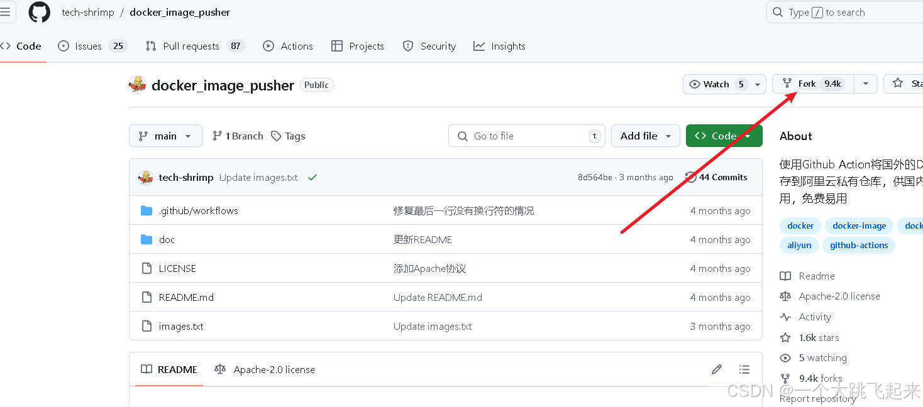Open the Update README.md commit message
The height and width of the screenshot is (407, 923).
(438, 298)
